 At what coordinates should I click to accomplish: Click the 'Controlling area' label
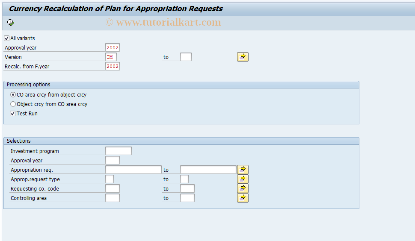pos(29,198)
